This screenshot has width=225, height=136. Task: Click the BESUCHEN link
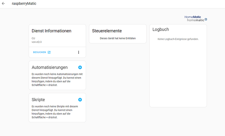tap(39, 52)
